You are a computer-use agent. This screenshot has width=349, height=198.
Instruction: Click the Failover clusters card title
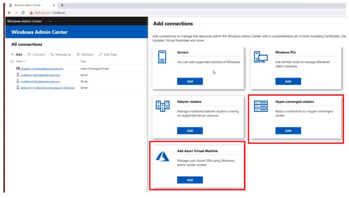point(189,102)
